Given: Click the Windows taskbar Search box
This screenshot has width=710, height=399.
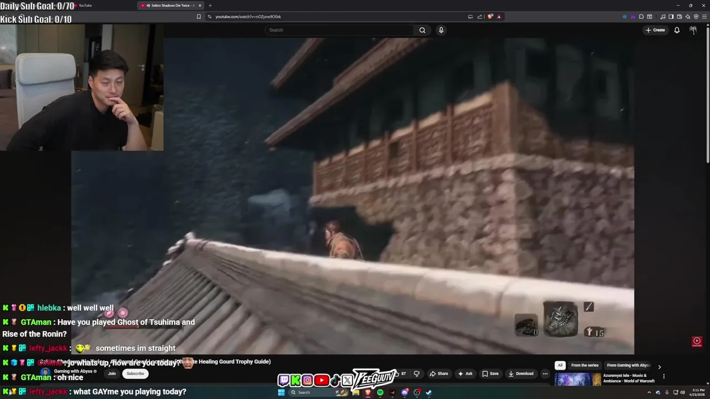Looking at the screenshot, I should pyautogui.click(x=318, y=392).
